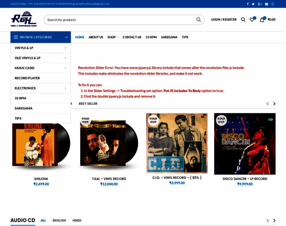
Task: Expand Vinyls & LP submenu arrow
Action: pyautogui.click(x=65, y=48)
